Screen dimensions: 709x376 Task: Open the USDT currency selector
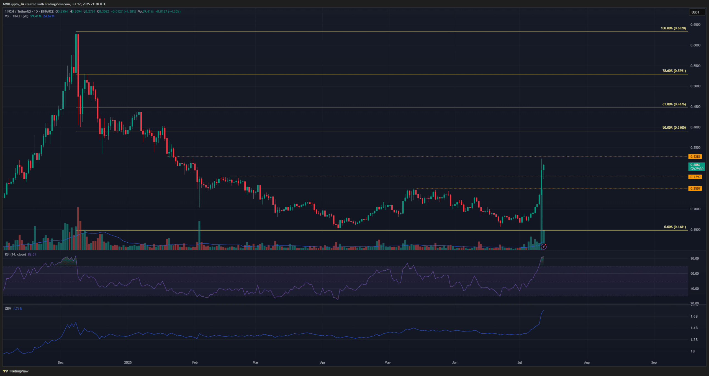pyautogui.click(x=697, y=12)
